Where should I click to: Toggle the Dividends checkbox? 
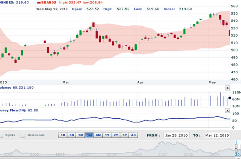[x=23, y=135]
